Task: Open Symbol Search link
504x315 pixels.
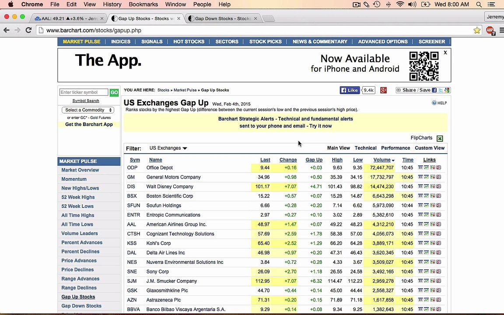Action: (x=85, y=101)
